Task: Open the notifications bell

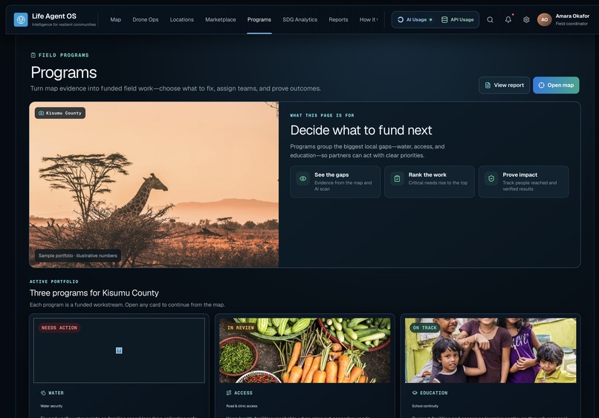Action: 508,19
